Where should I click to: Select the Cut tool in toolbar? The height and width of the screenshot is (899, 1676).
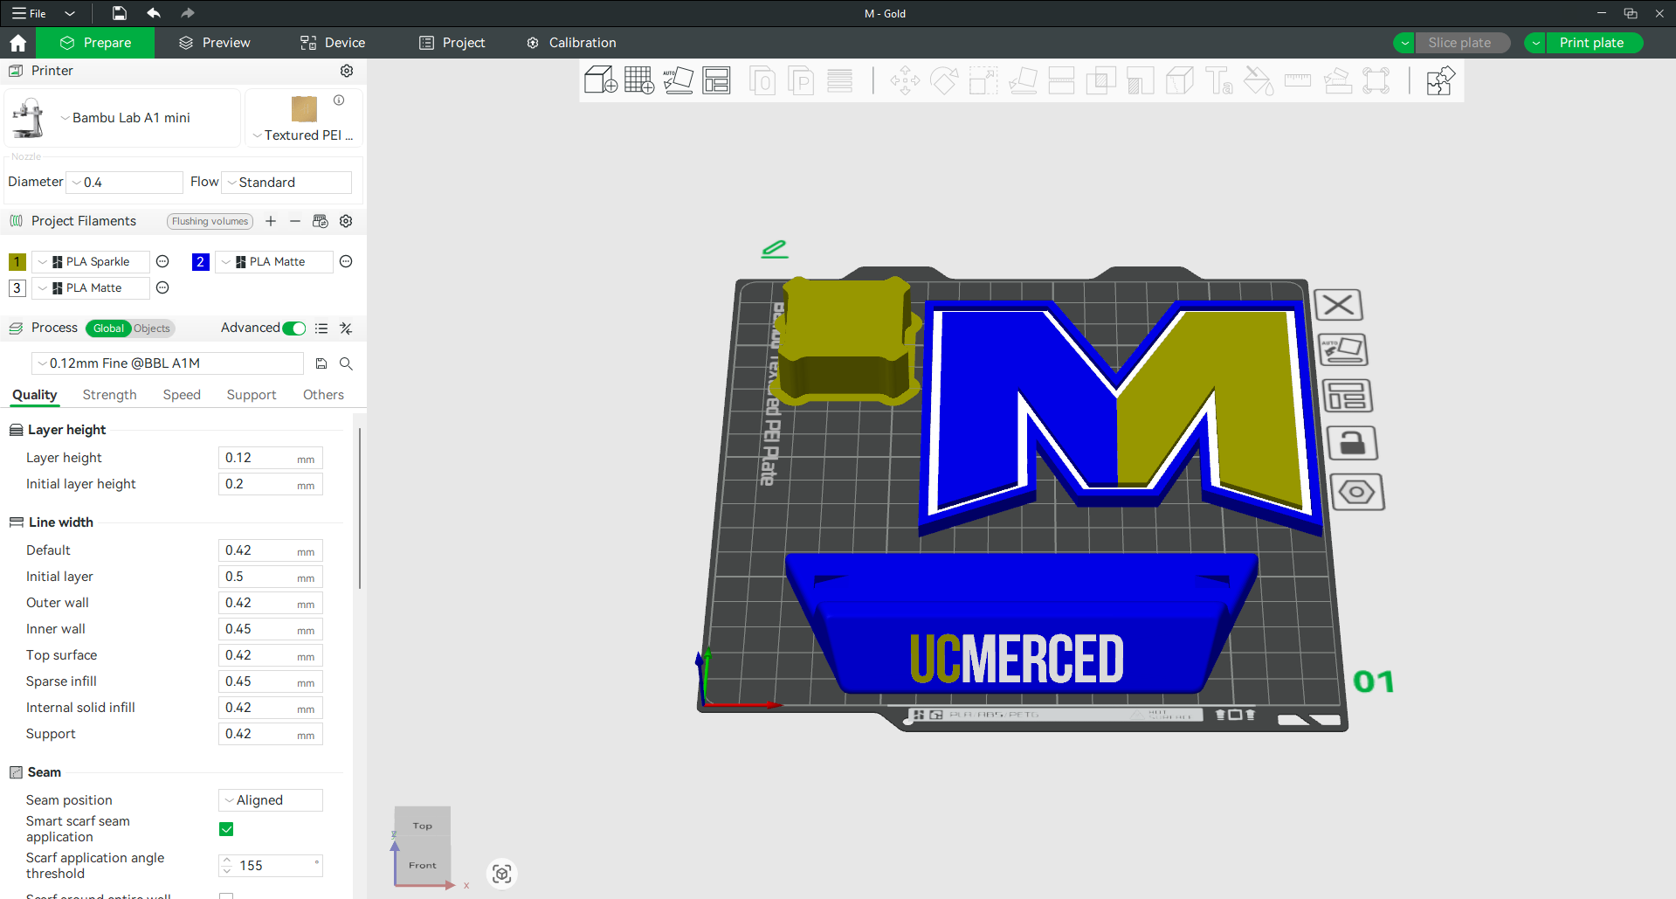(x=1061, y=81)
